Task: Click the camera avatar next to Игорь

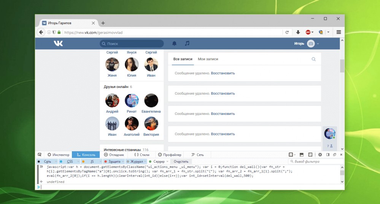Action: tap(311, 44)
